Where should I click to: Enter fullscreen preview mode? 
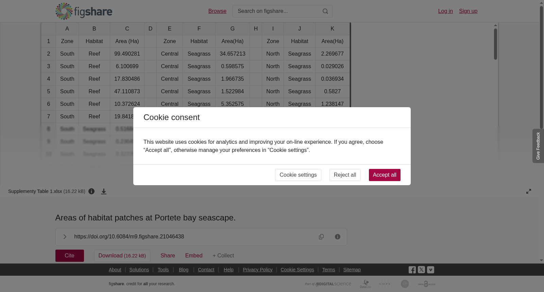pyautogui.click(x=529, y=191)
